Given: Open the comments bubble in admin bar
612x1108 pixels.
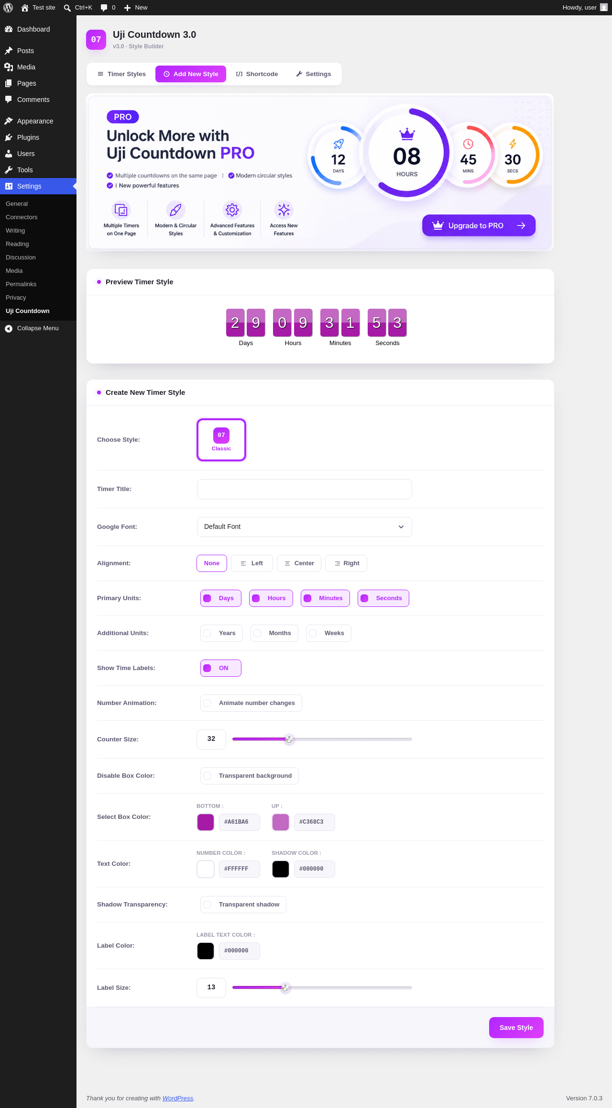Looking at the screenshot, I should tap(104, 8).
